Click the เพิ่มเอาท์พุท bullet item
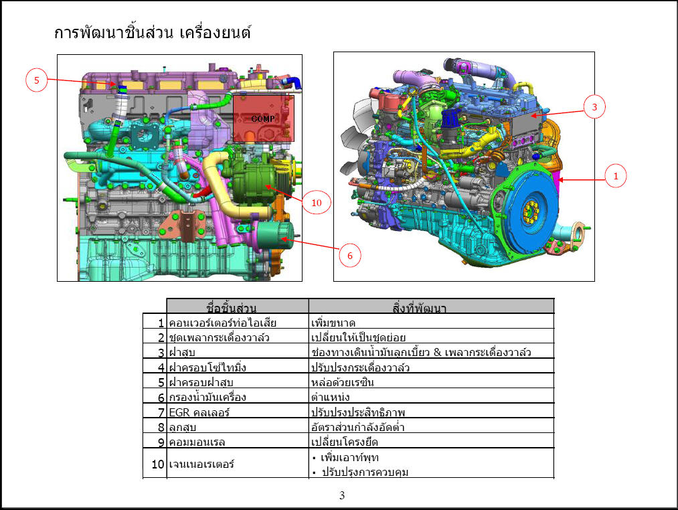 (345, 457)
